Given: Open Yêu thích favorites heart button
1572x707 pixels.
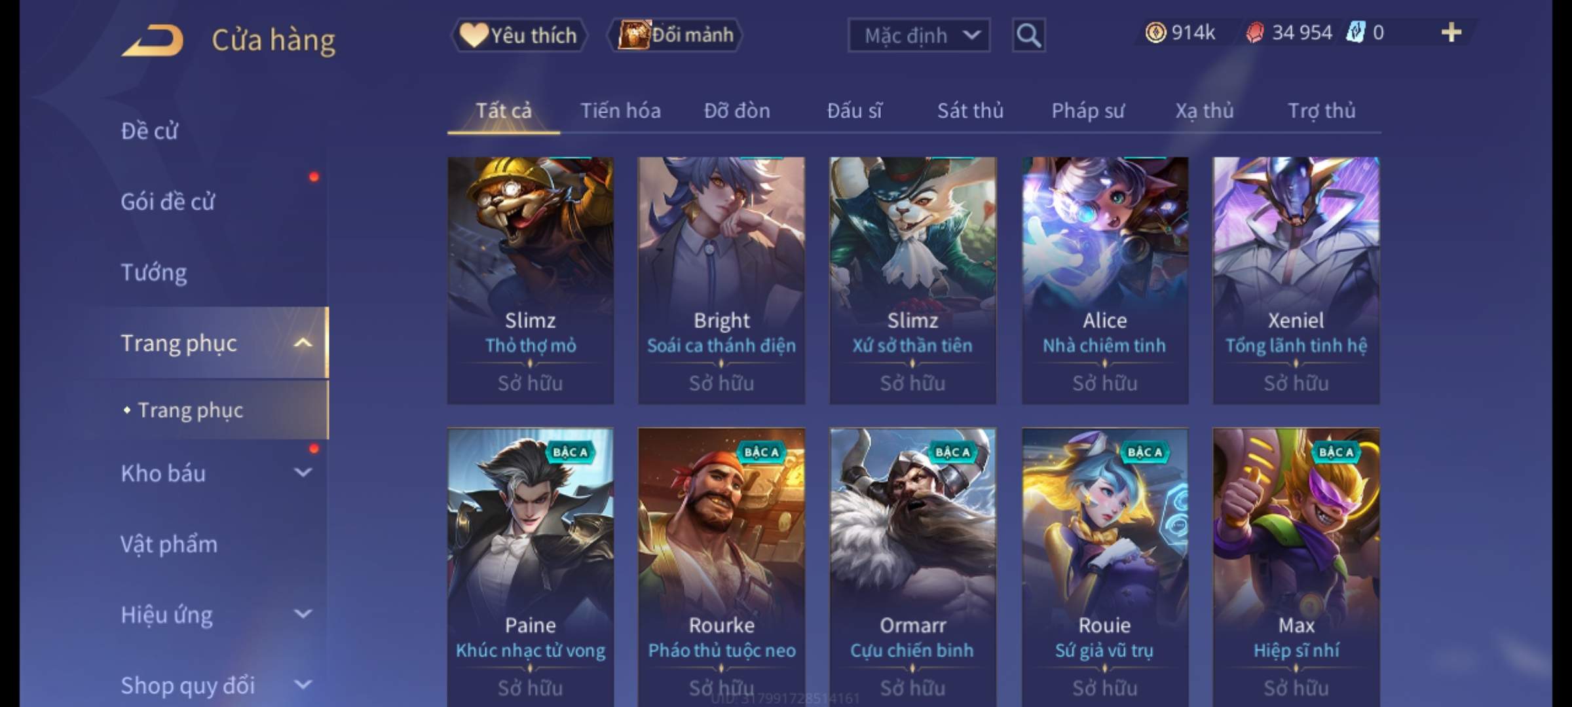Looking at the screenshot, I should [518, 35].
